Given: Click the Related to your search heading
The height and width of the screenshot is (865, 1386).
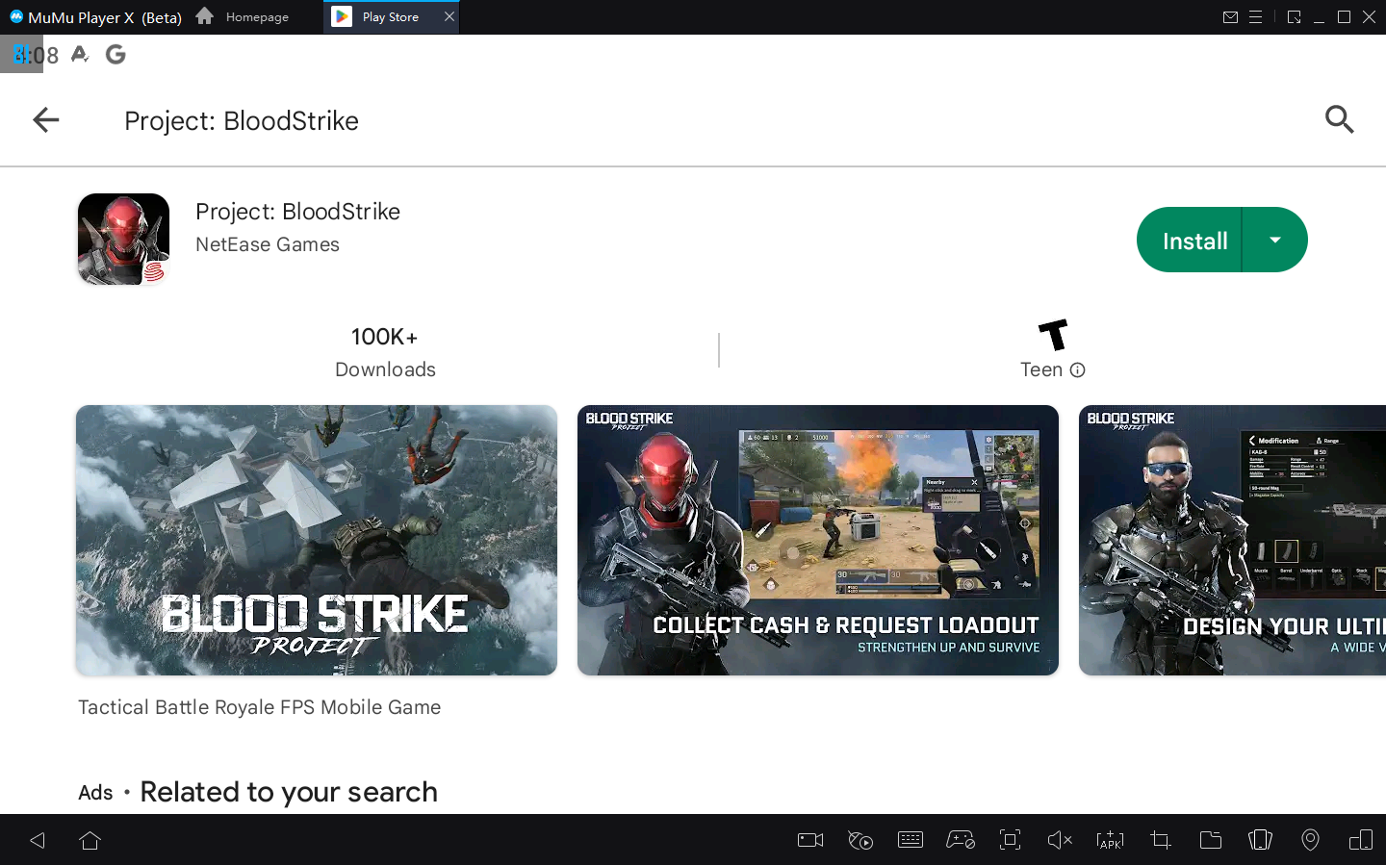Looking at the screenshot, I should pyautogui.click(x=289, y=792).
